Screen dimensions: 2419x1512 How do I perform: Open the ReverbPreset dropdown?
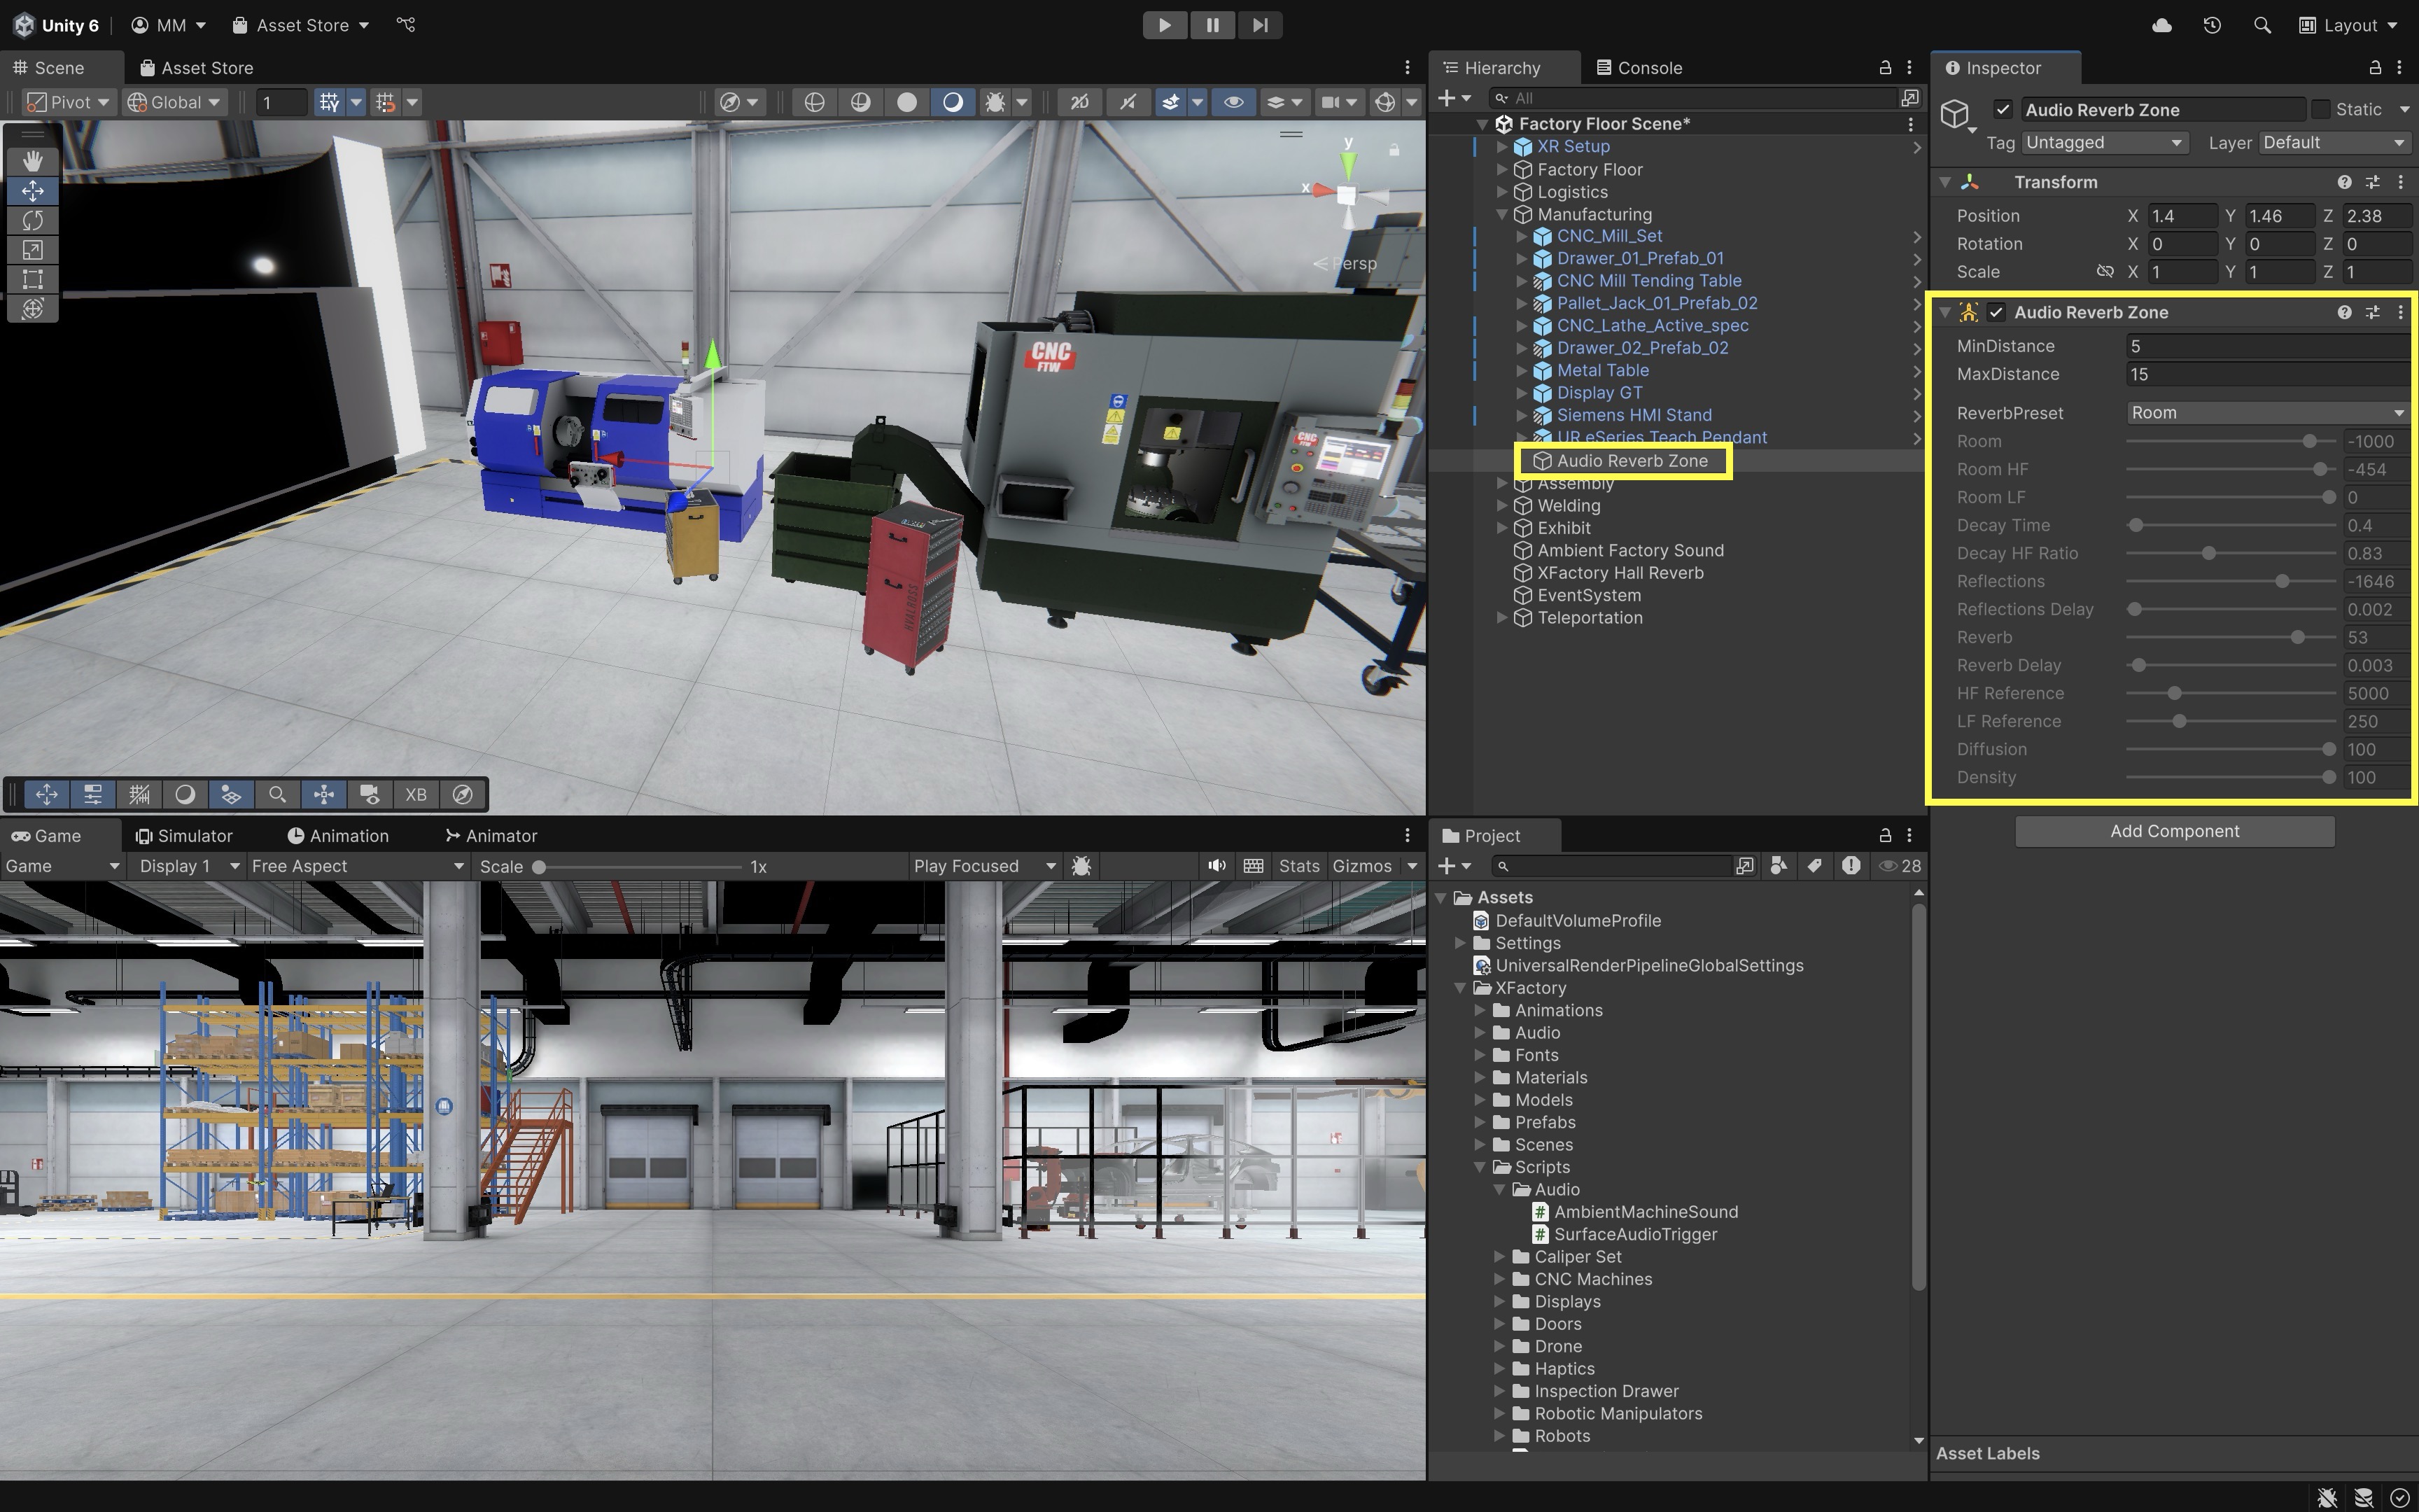[x=2265, y=413]
